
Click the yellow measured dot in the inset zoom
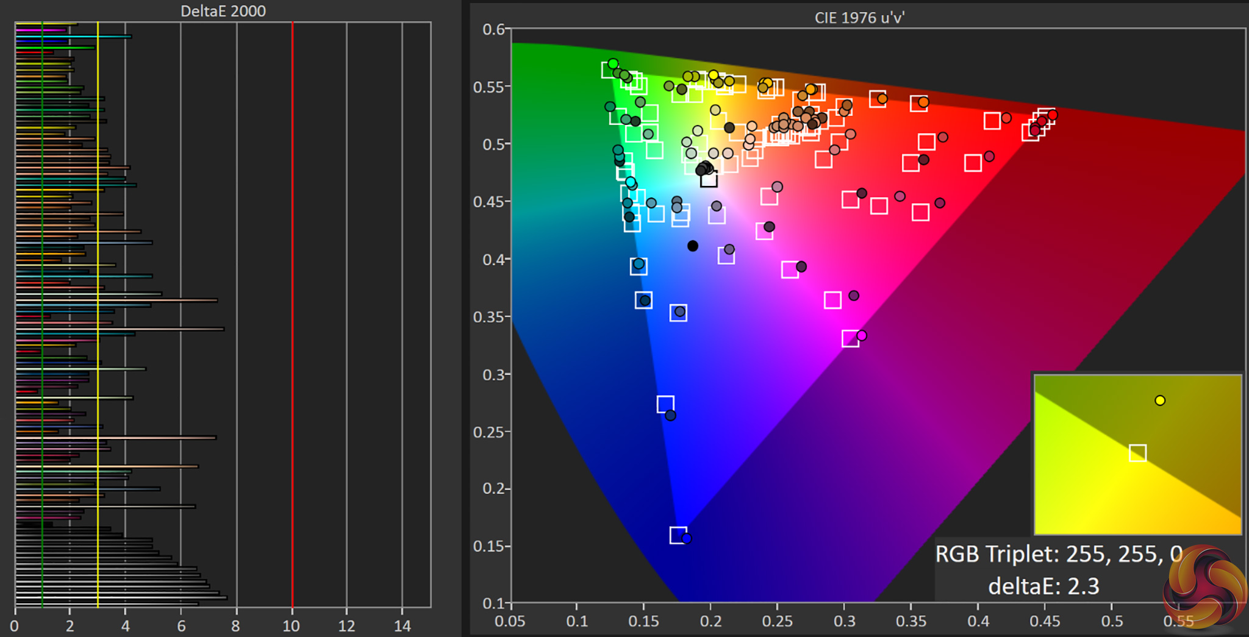pos(1160,400)
